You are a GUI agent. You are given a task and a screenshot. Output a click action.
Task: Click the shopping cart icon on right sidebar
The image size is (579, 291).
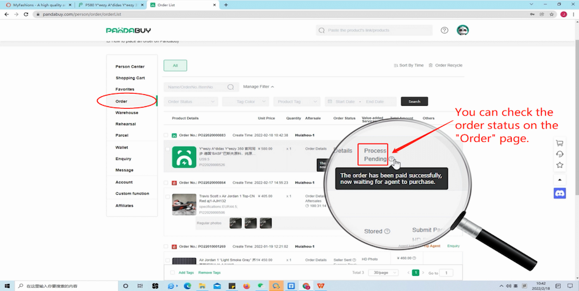560,144
